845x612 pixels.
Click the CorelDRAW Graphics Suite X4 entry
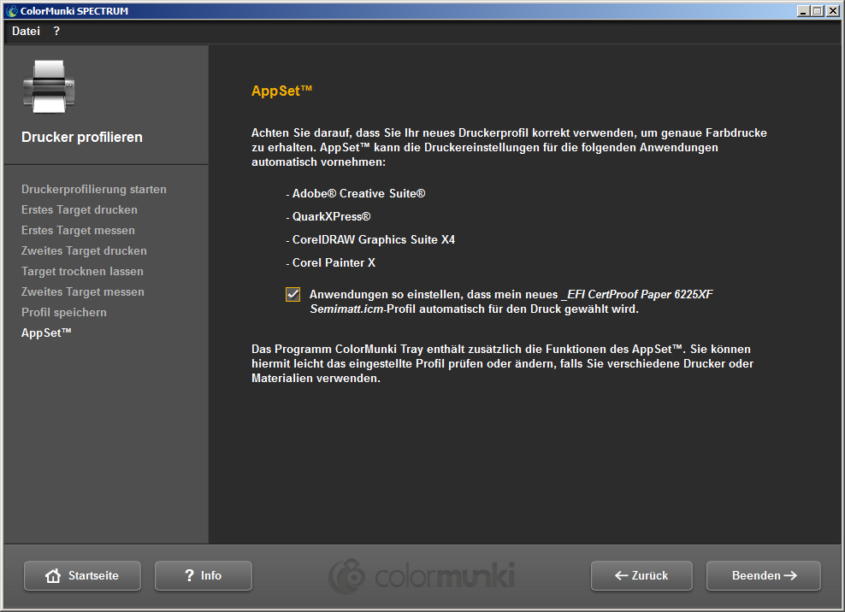(370, 239)
